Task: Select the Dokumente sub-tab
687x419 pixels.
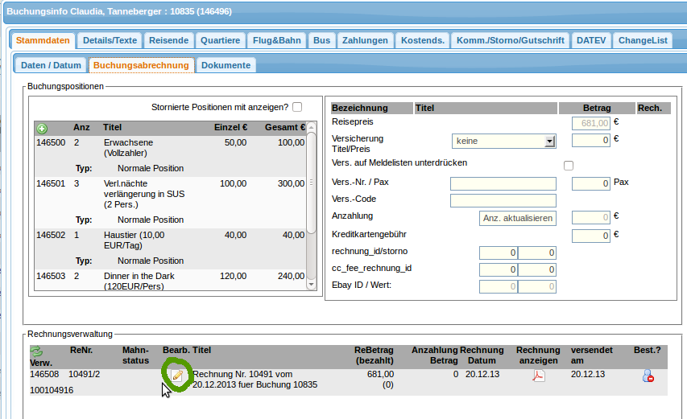Action: (x=226, y=65)
